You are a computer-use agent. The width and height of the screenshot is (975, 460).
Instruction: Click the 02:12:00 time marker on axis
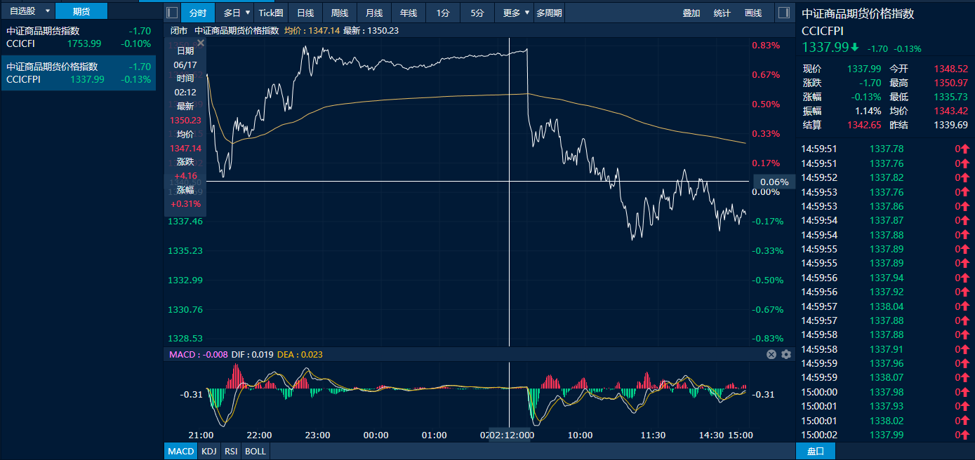[x=511, y=435]
